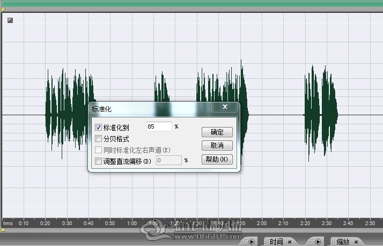This screenshot has width=383, height=246.
Task: Close the 标准化 dialog with X
Action: [225, 107]
